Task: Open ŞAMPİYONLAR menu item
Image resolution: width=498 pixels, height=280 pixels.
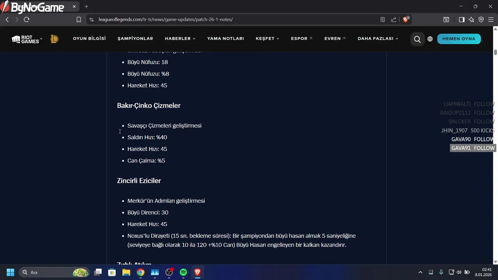Action: click(x=135, y=38)
